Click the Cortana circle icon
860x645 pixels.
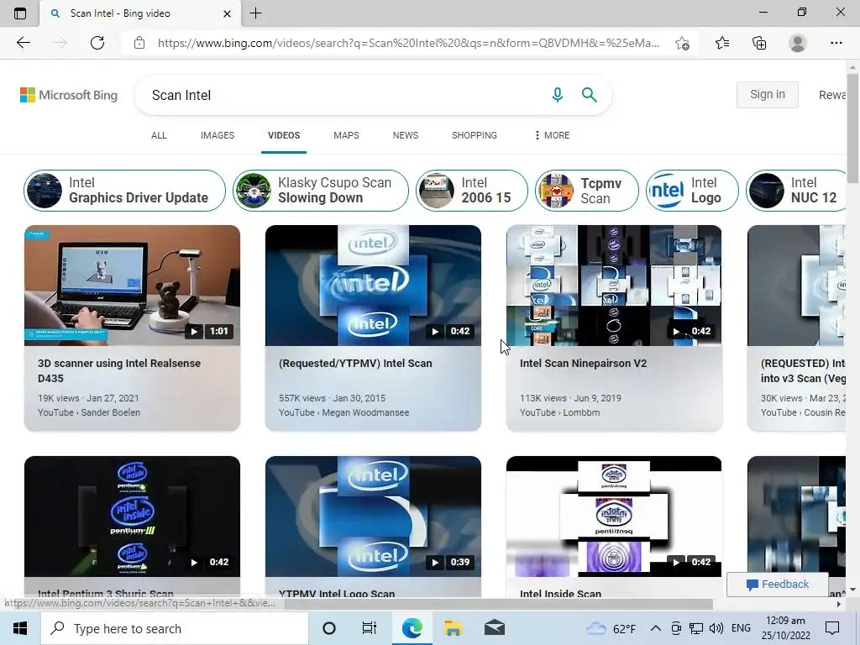click(x=329, y=628)
